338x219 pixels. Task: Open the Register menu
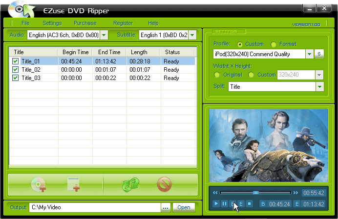click(123, 23)
